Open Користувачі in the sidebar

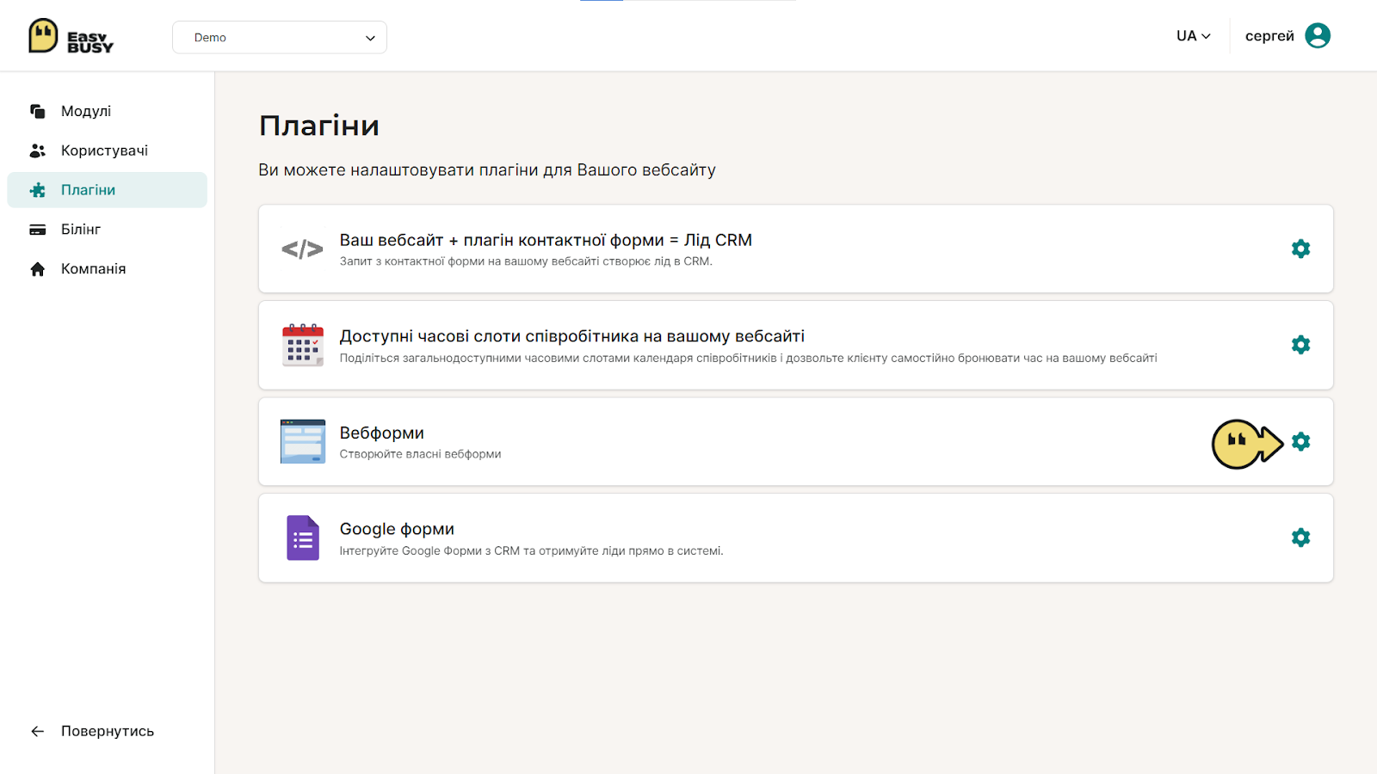(x=108, y=150)
